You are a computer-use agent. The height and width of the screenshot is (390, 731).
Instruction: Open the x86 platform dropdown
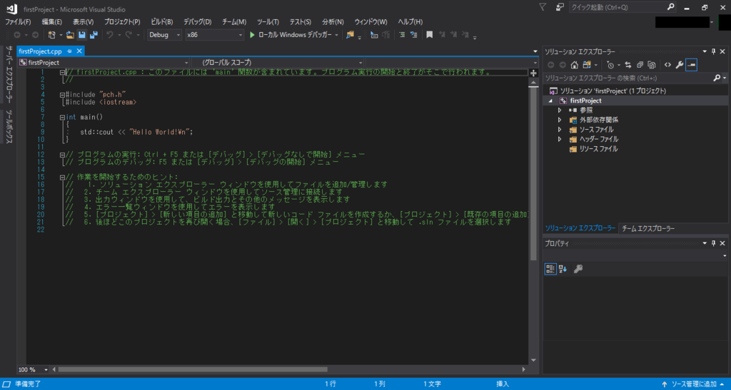(x=214, y=35)
